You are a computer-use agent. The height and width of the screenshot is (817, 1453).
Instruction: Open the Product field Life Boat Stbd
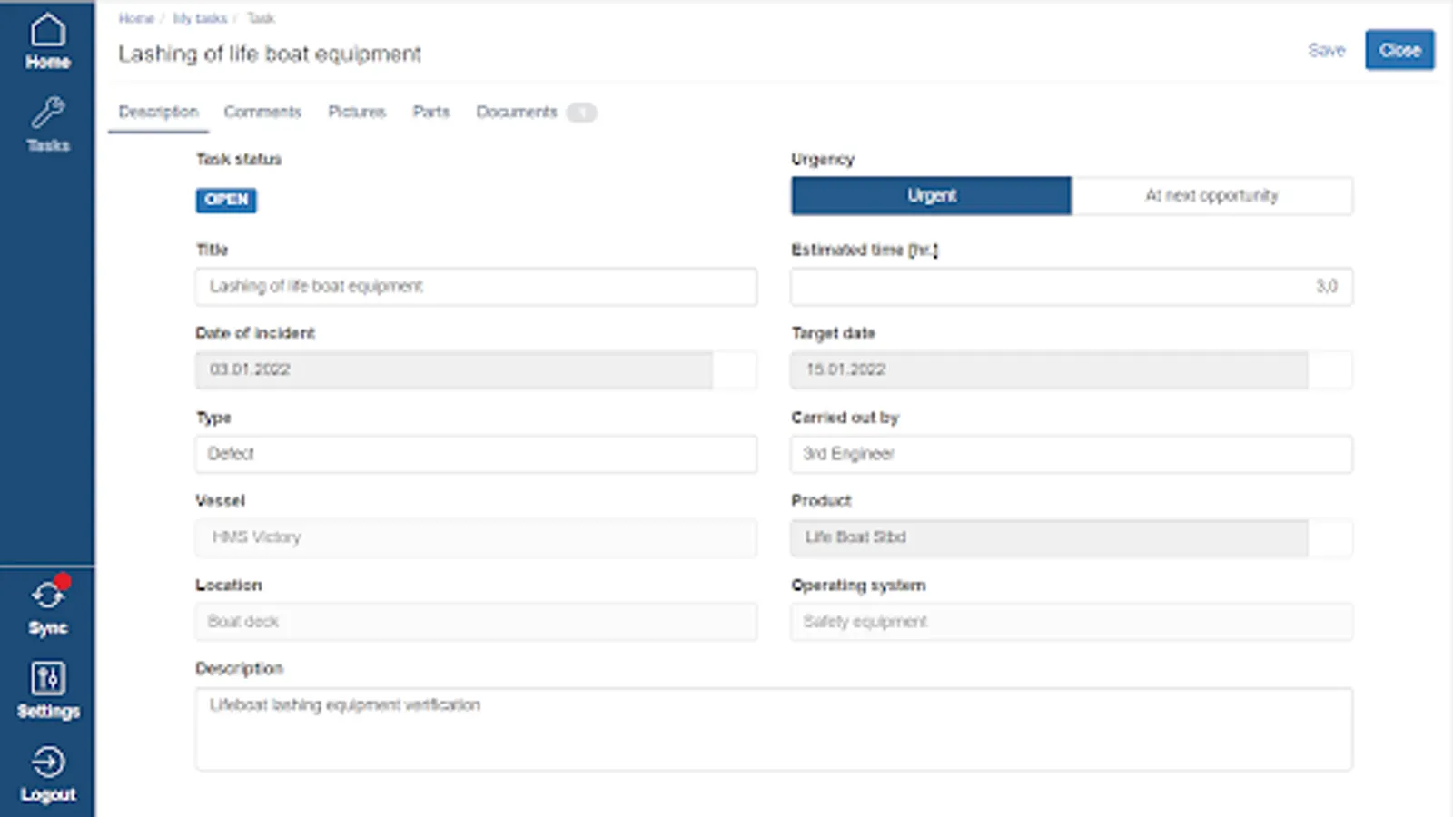click(x=1049, y=537)
